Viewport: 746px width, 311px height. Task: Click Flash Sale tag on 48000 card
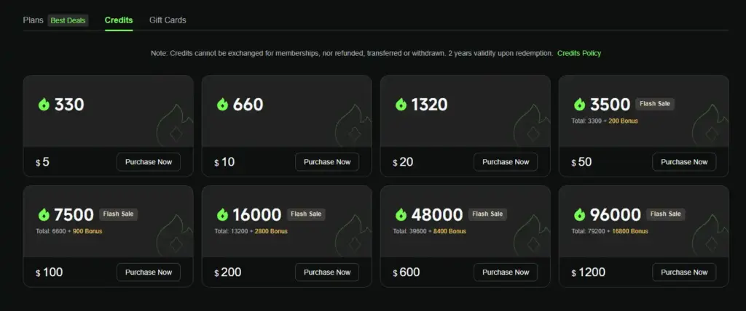(x=487, y=214)
